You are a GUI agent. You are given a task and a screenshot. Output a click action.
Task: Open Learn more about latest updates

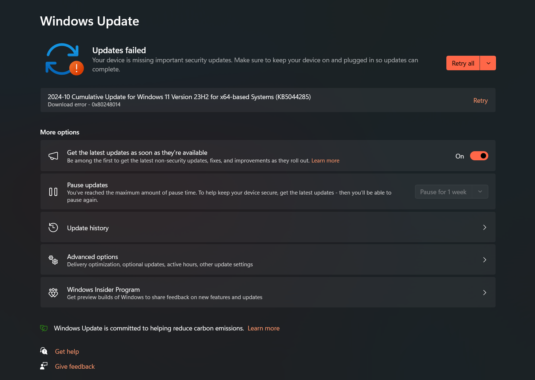click(325, 161)
